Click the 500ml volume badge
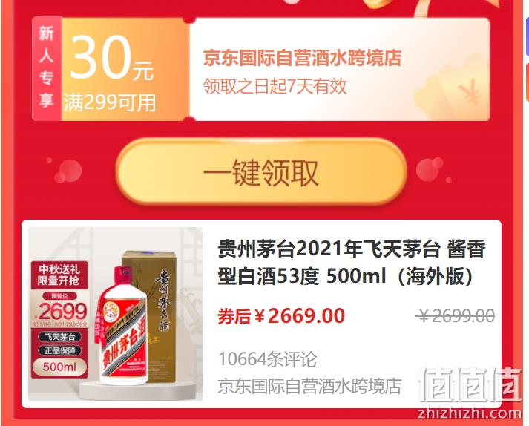 pos(59,367)
